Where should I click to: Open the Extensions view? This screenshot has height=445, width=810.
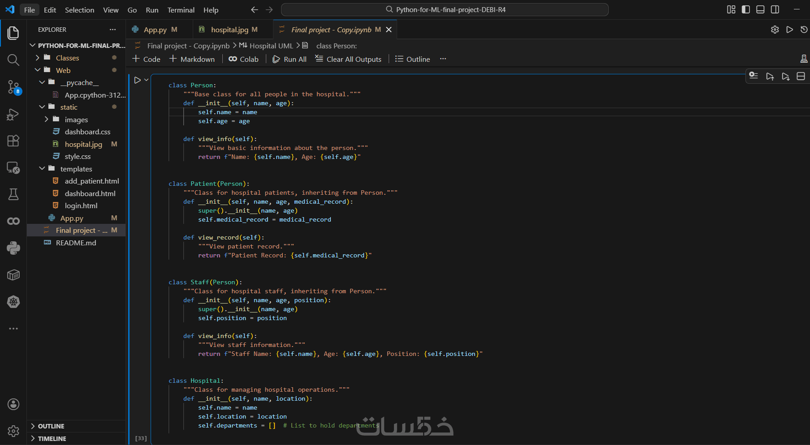pyautogui.click(x=13, y=141)
